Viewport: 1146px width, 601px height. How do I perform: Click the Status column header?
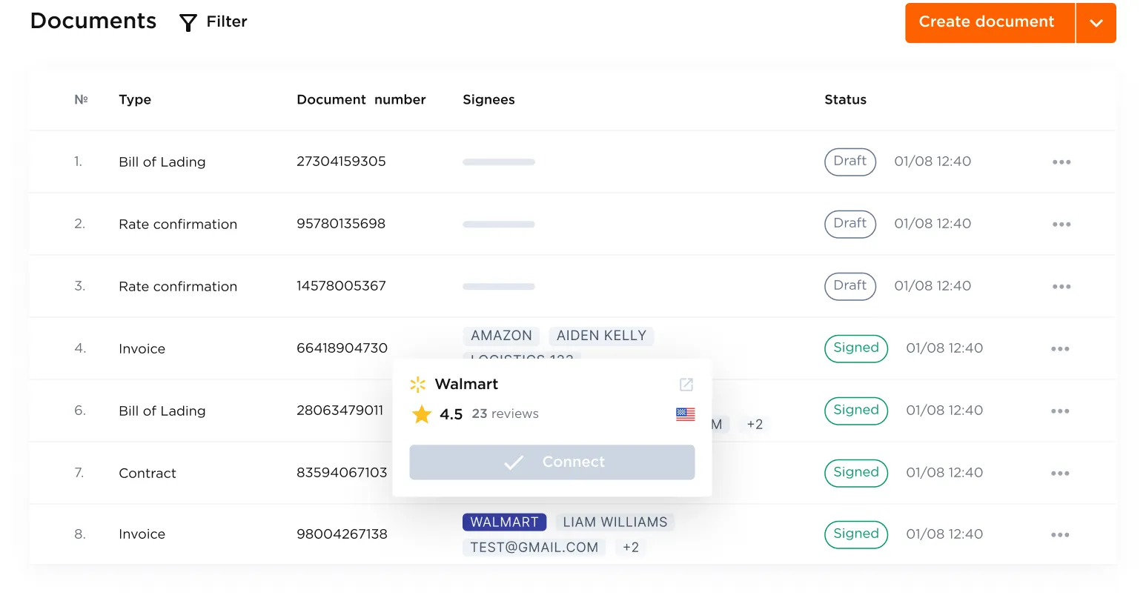pyautogui.click(x=845, y=99)
